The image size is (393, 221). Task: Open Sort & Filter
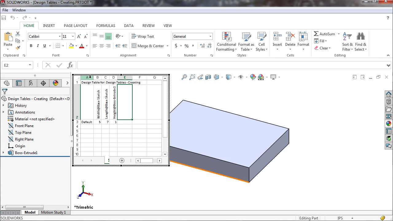pyautogui.click(x=348, y=42)
